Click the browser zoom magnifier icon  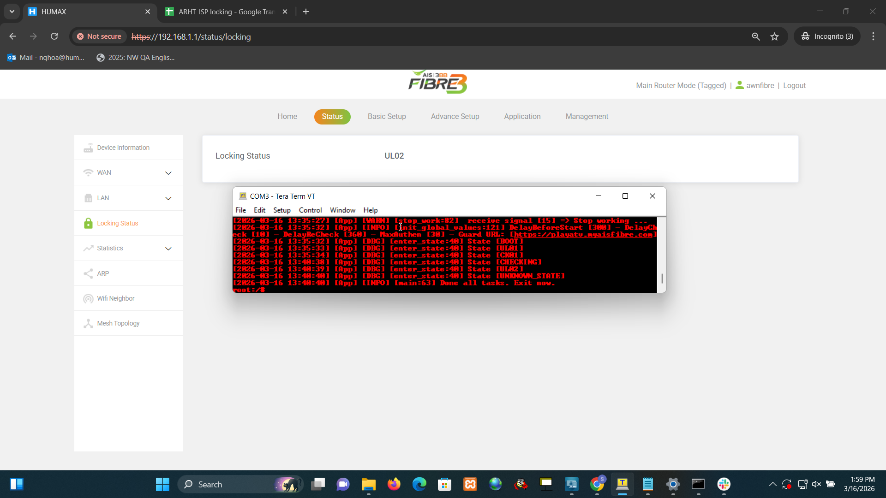click(756, 36)
